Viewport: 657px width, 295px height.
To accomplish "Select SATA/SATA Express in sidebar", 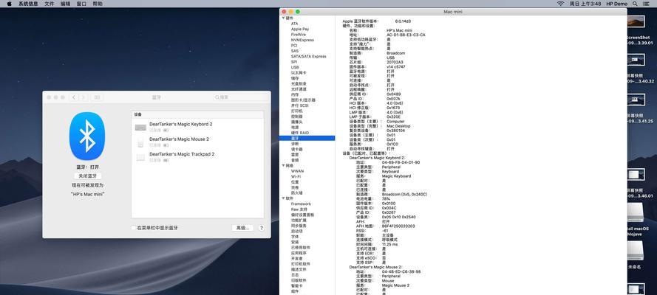I will 308,56.
